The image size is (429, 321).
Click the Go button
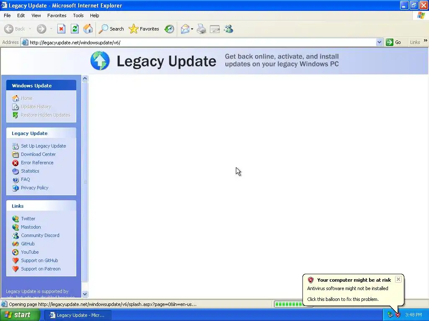[x=393, y=42]
